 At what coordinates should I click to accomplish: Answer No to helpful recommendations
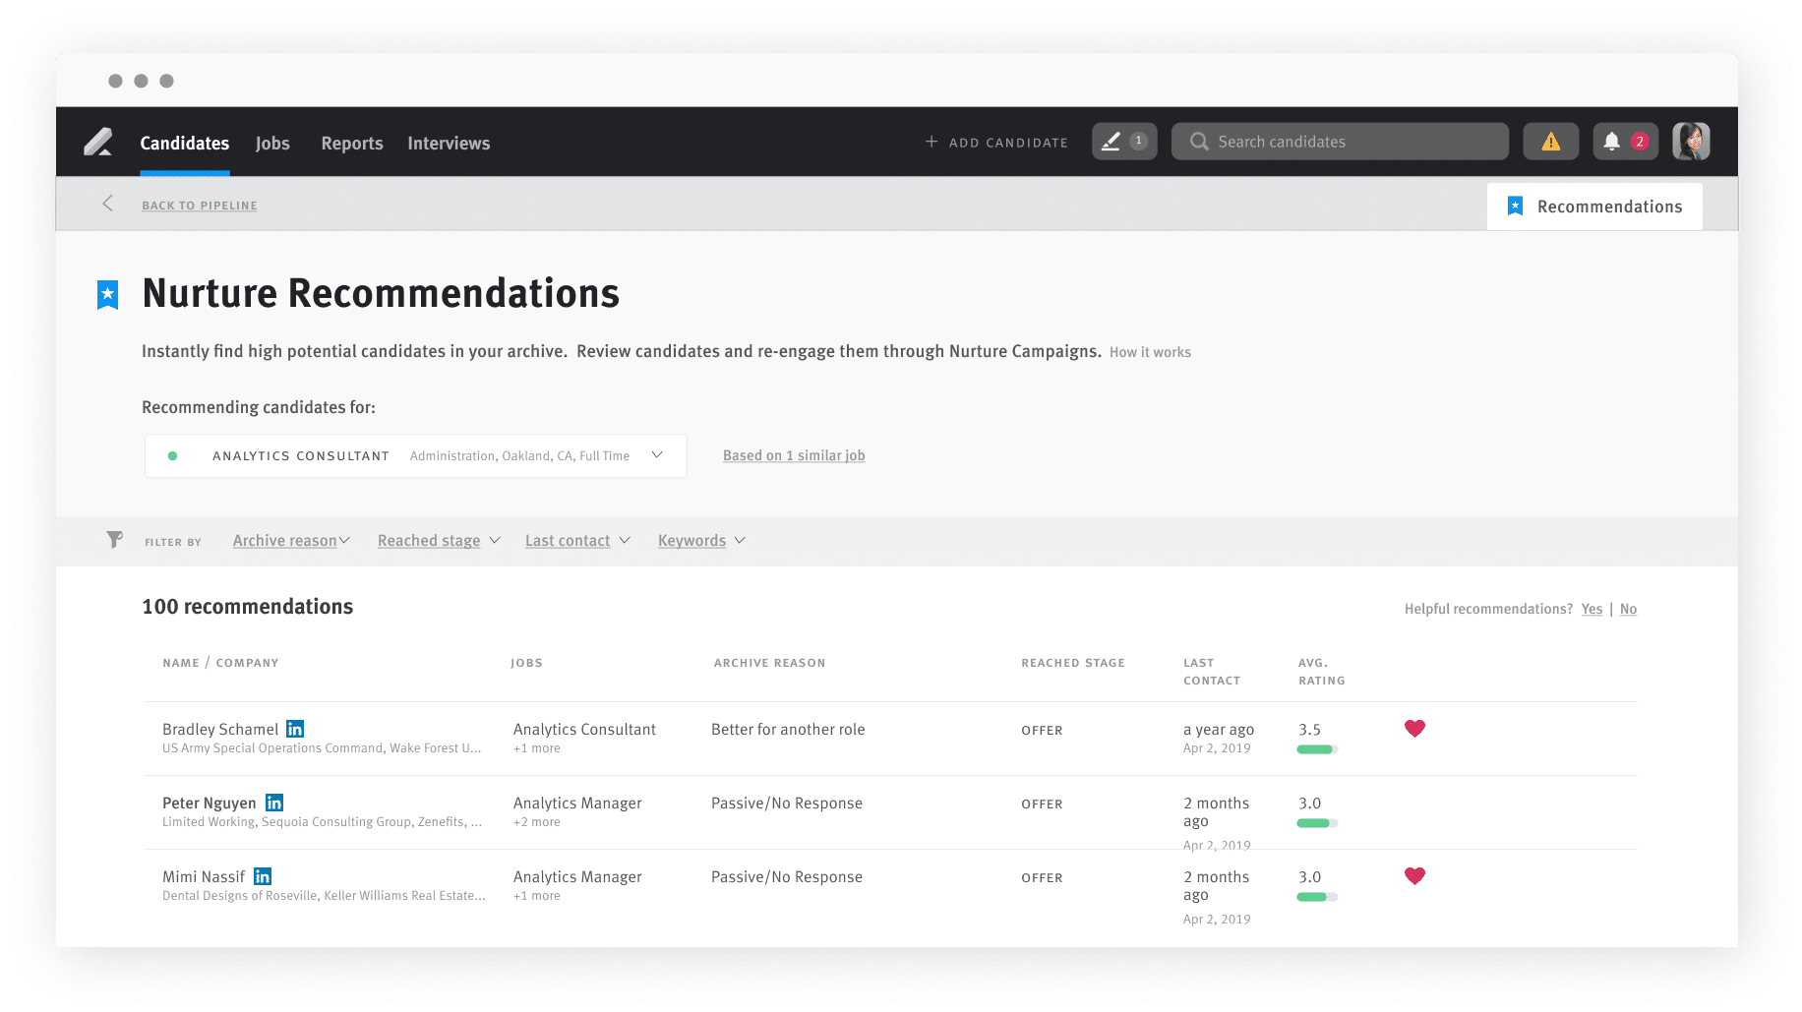point(1628,609)
